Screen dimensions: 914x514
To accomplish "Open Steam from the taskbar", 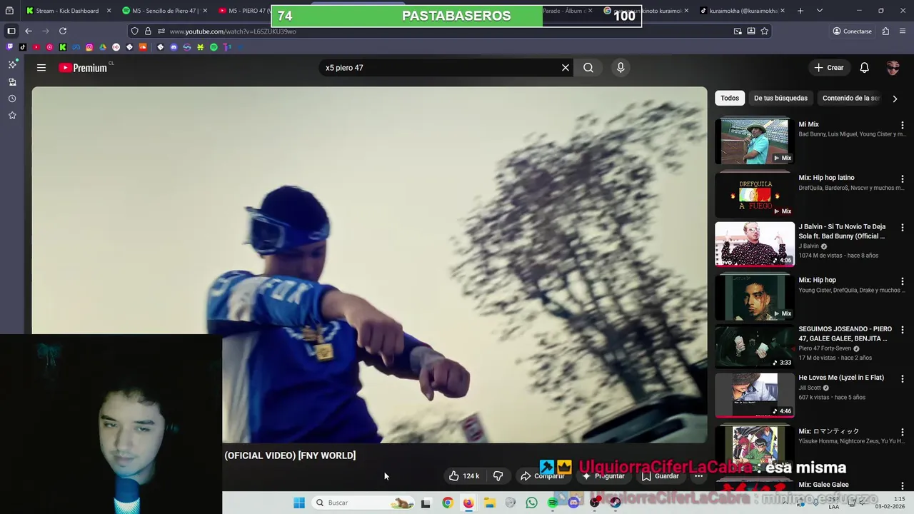I will point(615,503).
